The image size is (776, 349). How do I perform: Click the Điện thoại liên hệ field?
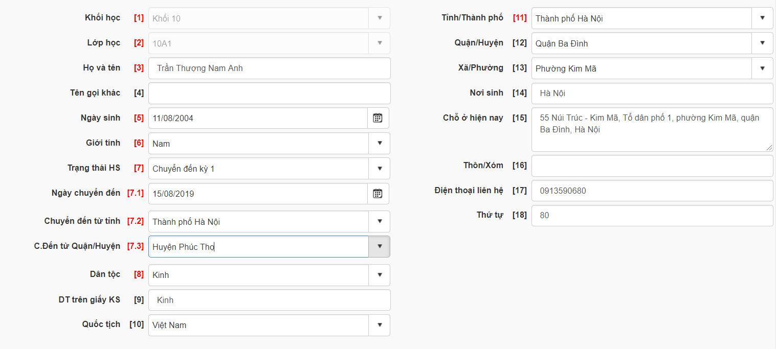652,191
